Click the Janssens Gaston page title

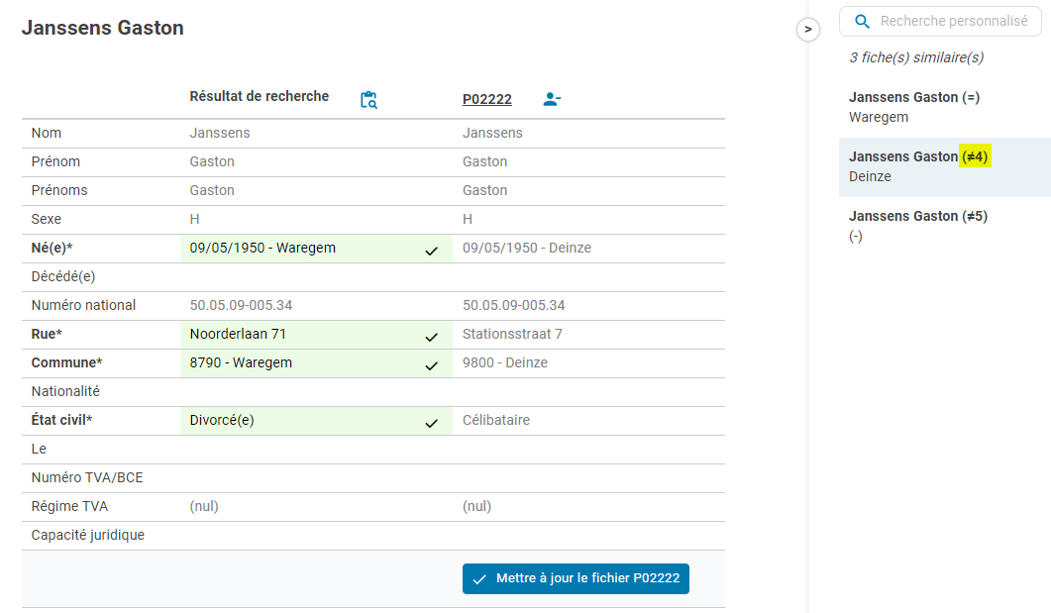pyautogui.click(x=103, y=28)
